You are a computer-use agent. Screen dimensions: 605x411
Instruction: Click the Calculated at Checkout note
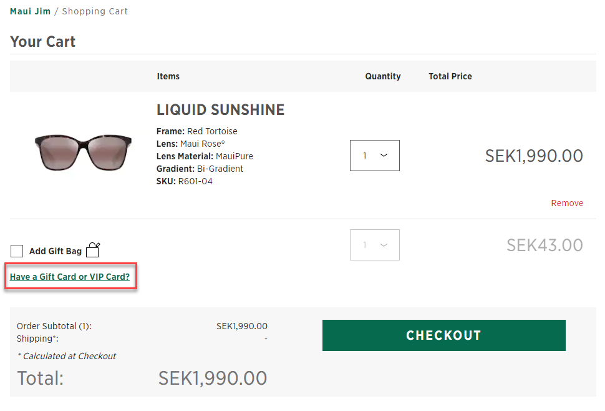(x=67, y=356)
